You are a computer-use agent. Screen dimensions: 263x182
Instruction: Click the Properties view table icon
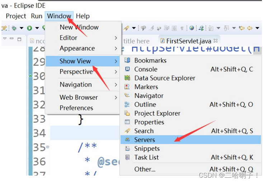(x=127, y=122)
